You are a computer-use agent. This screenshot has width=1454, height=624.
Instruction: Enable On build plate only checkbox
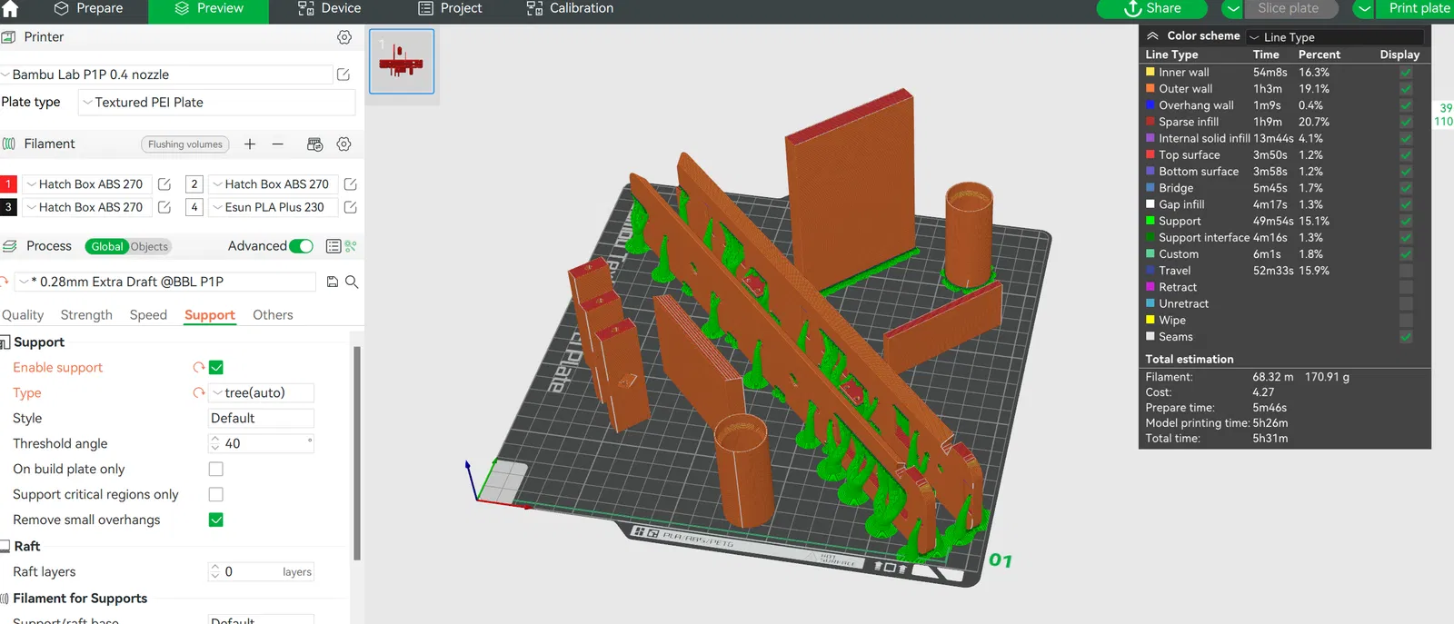[x=216, y=470]
